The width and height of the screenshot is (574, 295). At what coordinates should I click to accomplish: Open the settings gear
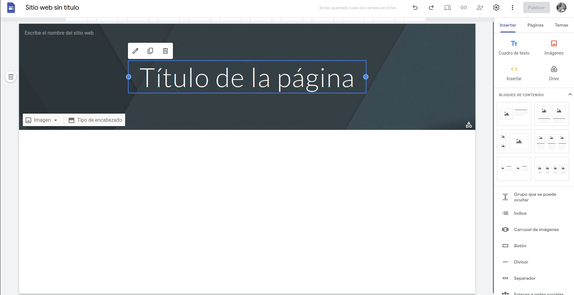click(x=496, y=7)
